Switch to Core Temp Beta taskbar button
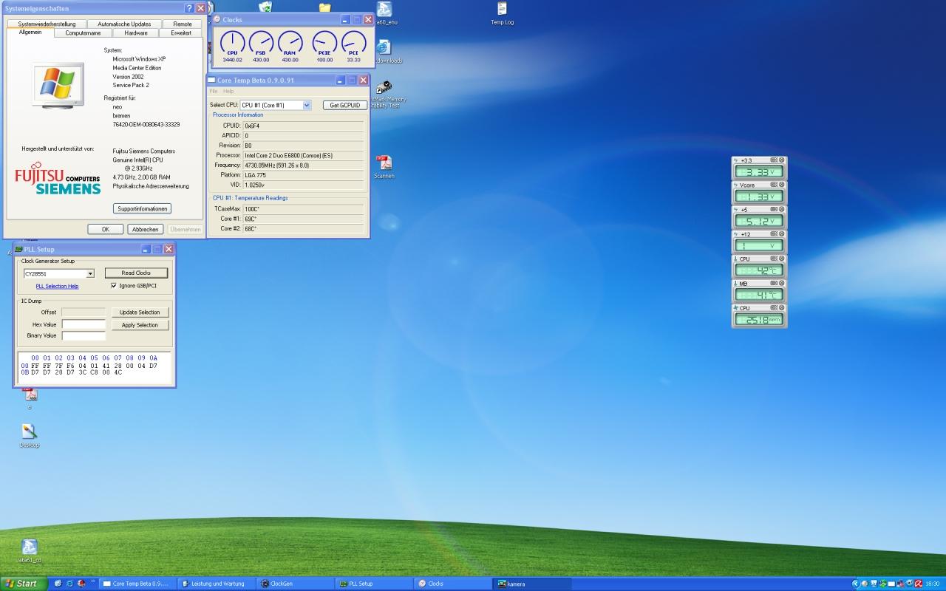This screenshot has width=946, height=591. 137,584
